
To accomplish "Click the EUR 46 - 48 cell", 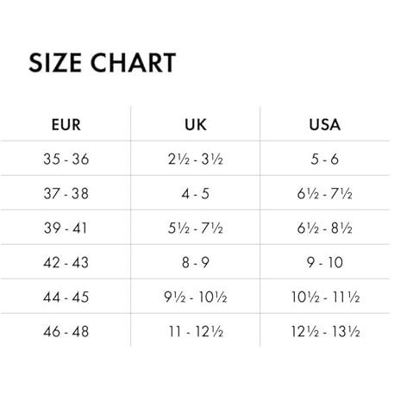I will [66, 331].
